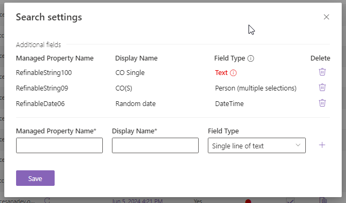Click the Search settings dialog title
346x203 pixels.
49,17
